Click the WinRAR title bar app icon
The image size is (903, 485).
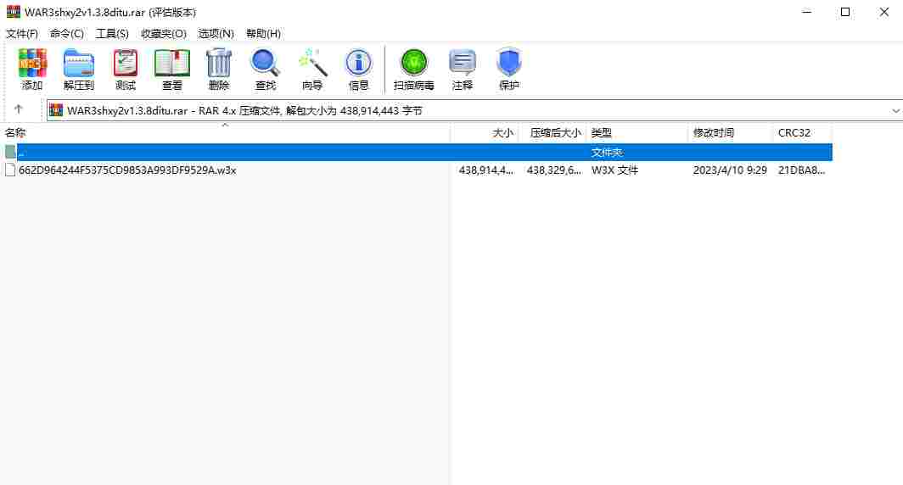coord(13,12)
